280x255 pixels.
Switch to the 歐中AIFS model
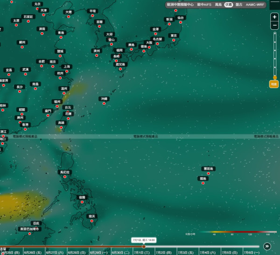pyautogui.click(x=204, y=5)
